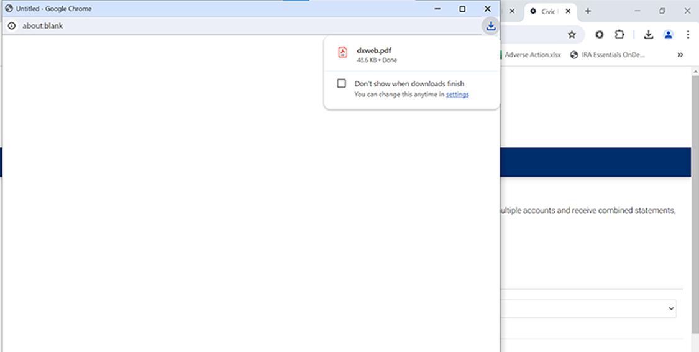Click the downloads icon in the popup window toolbar
This screenshot has width=699, height=352.
coord(491,26)
